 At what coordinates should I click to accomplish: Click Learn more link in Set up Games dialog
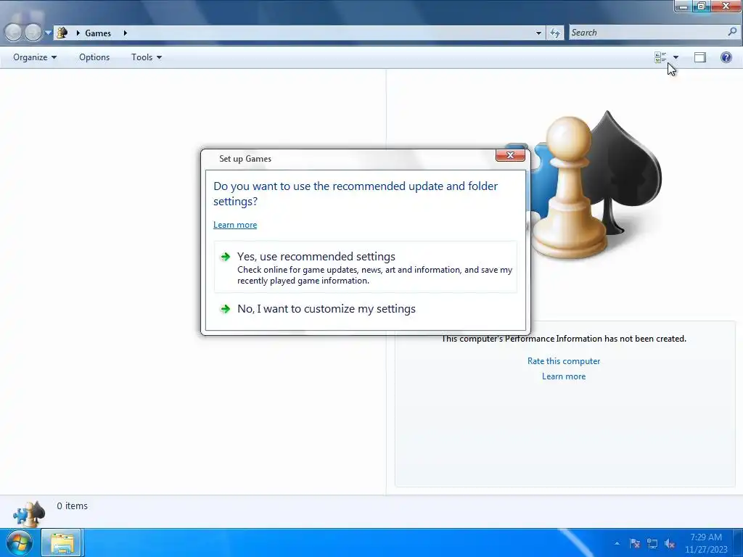tap(235, 225)
